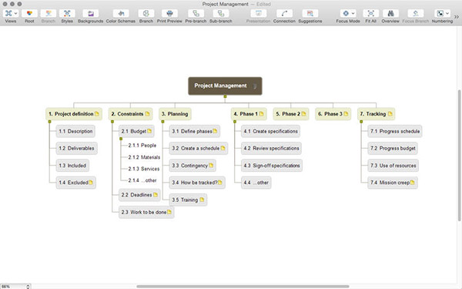Click the attachment icon on Project Management node
Image resolution: width=462 pixels, height=289 pixels.
(x=255, y=86)
